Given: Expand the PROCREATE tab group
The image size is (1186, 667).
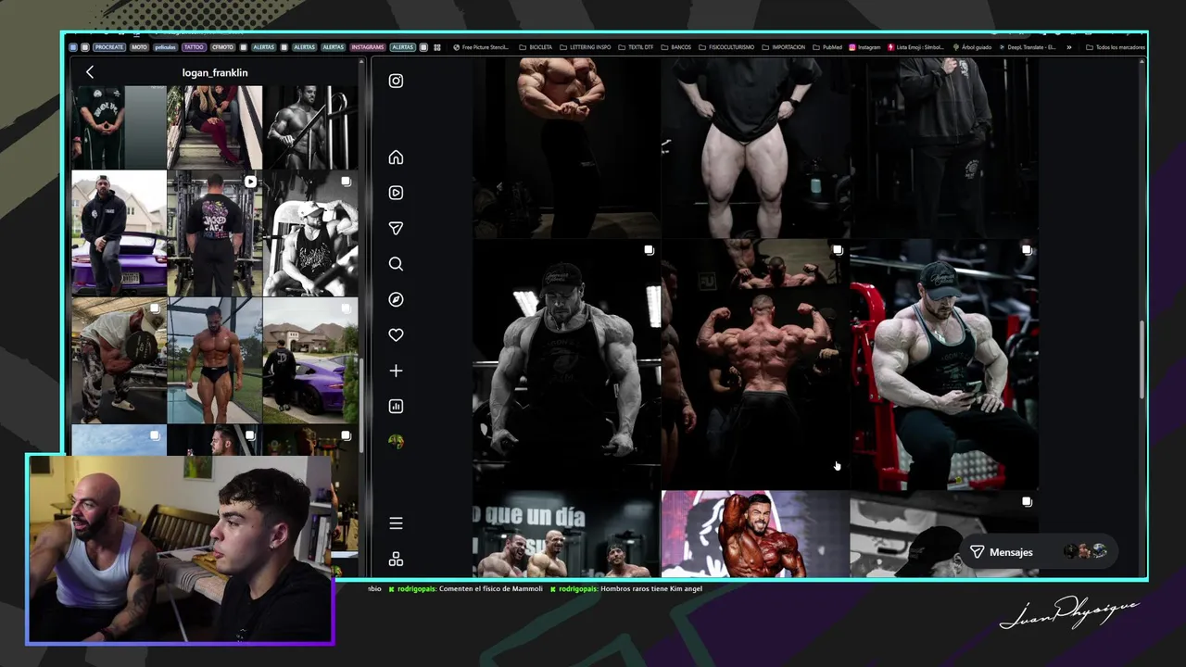Looking at the screenshot, I should (x=109, y=47).
